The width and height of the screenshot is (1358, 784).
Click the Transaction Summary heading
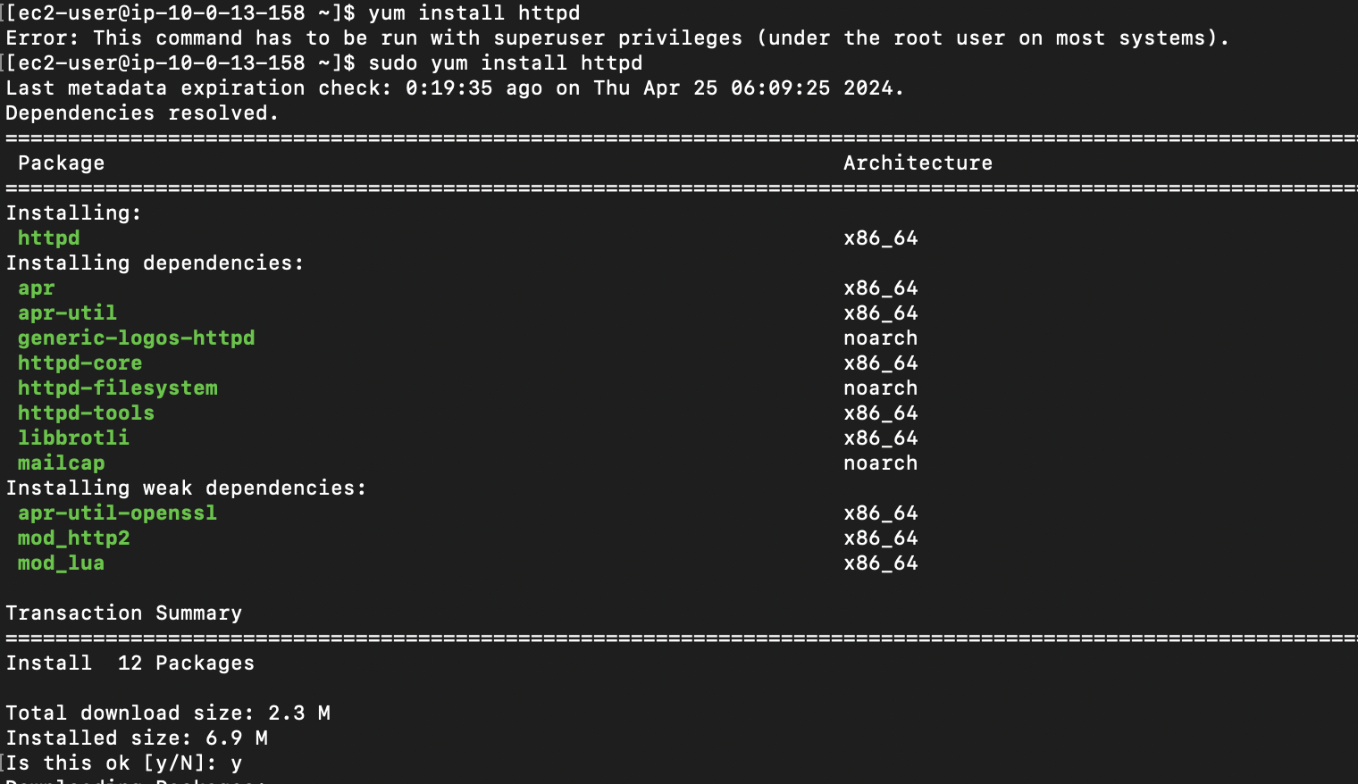pyautogui.click(x=123, y=613)
